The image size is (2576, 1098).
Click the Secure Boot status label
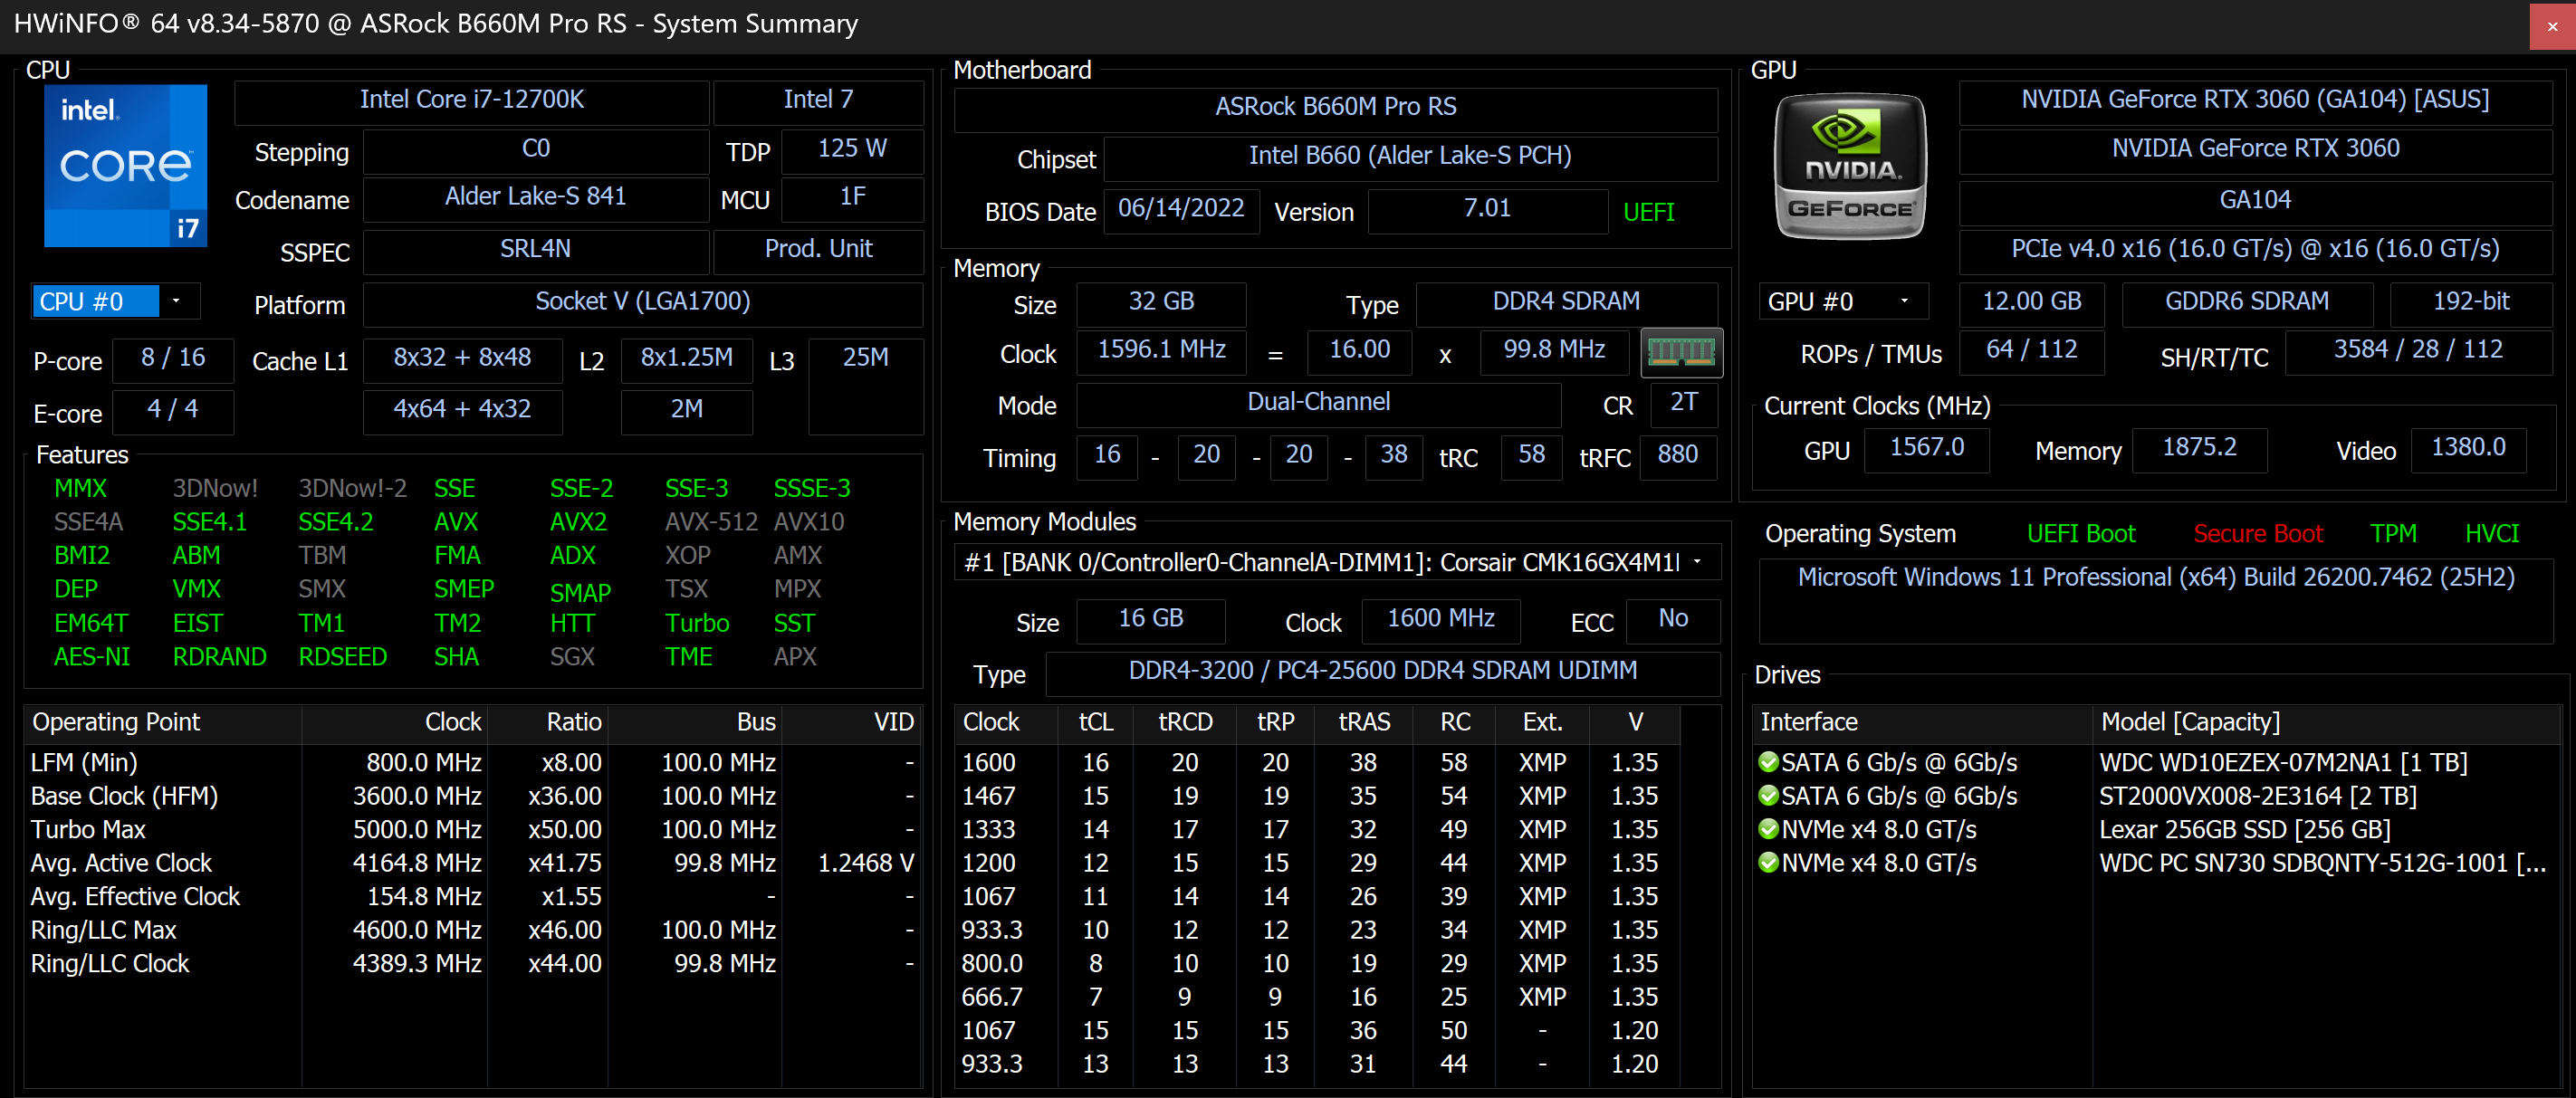click(2257, 534)
